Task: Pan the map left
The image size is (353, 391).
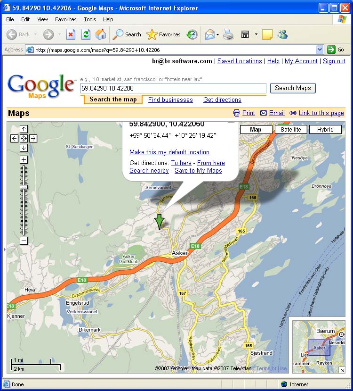Action: [14, 138]
